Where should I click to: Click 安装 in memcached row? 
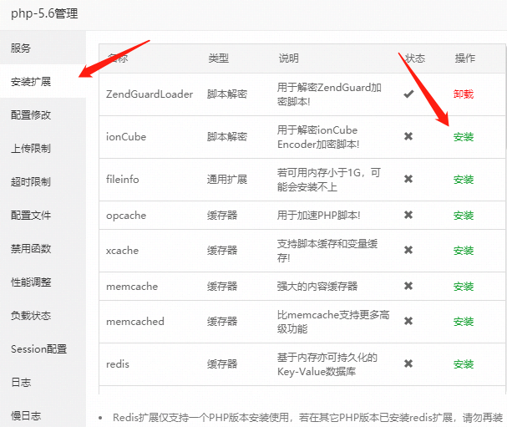point(464,322)
